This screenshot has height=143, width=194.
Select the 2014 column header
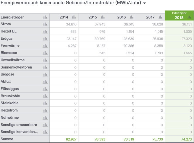(64, 17)
